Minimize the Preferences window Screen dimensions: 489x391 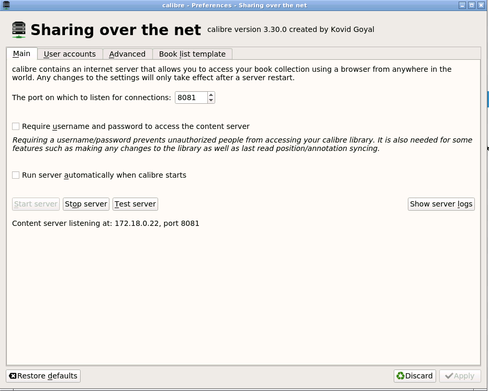(x=462, y=5)
